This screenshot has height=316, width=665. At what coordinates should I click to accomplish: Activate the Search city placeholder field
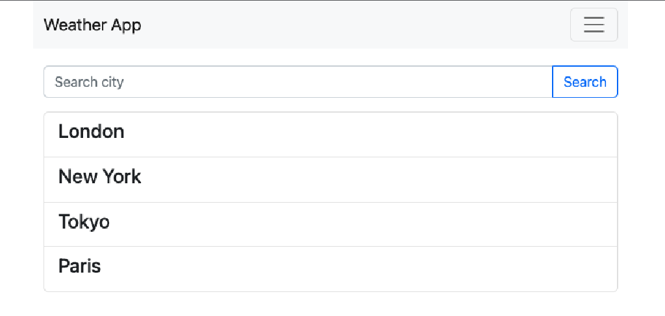tap(298, 82)
